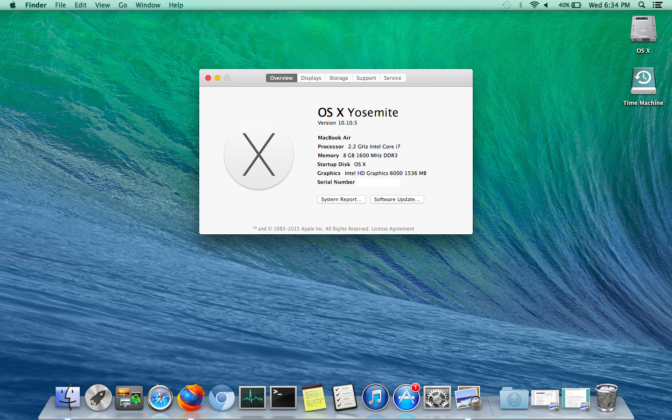Open the Window menu
Screen dimensions: 672x420
[x=148, y=5]
